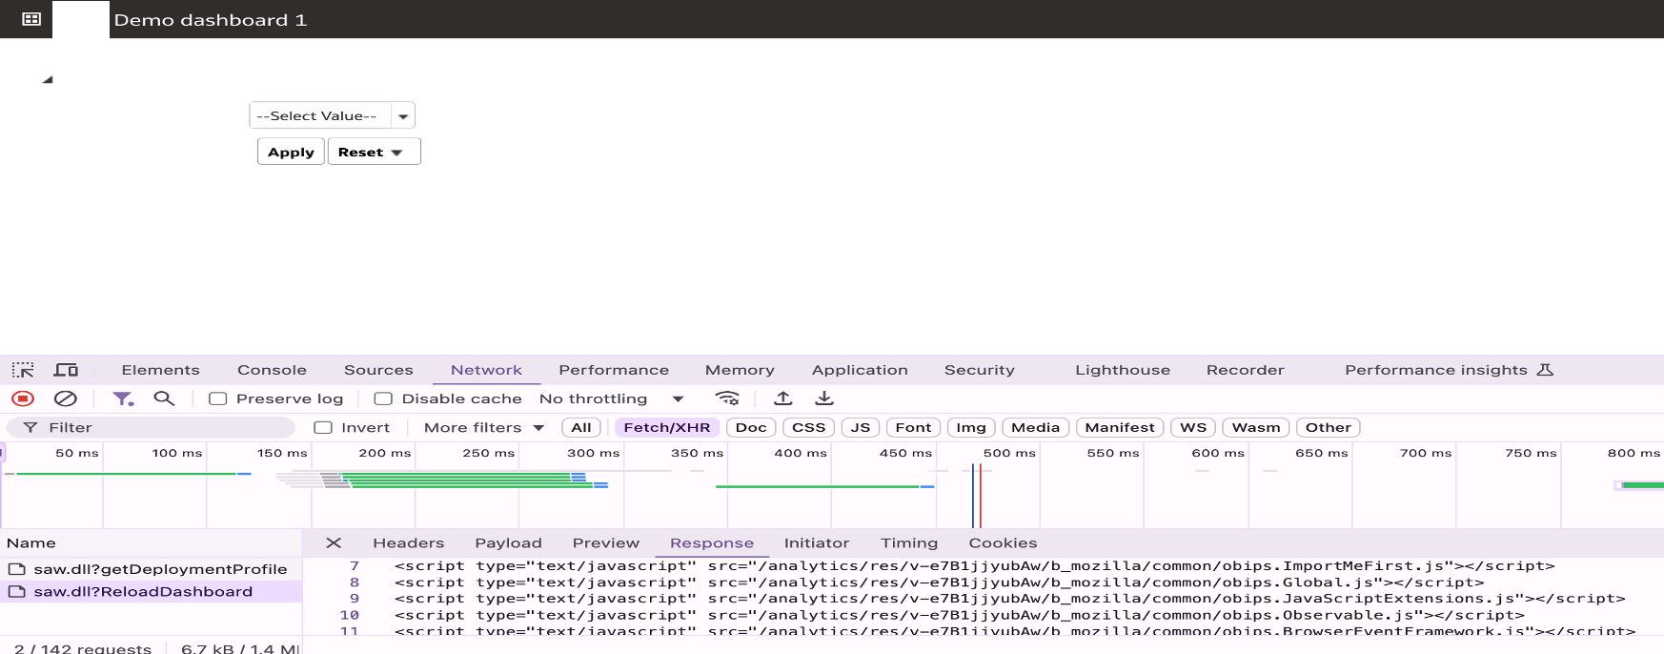Toggle the Other filter
1664x654 pixels.
click(x=1328, y=427)
